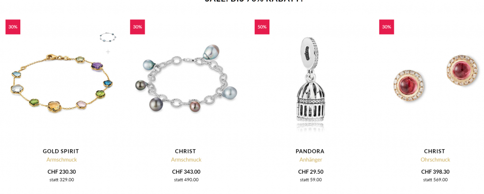Click the CHF 230.30 price
The image size is (484, 194).
click(x=62, y=172)
